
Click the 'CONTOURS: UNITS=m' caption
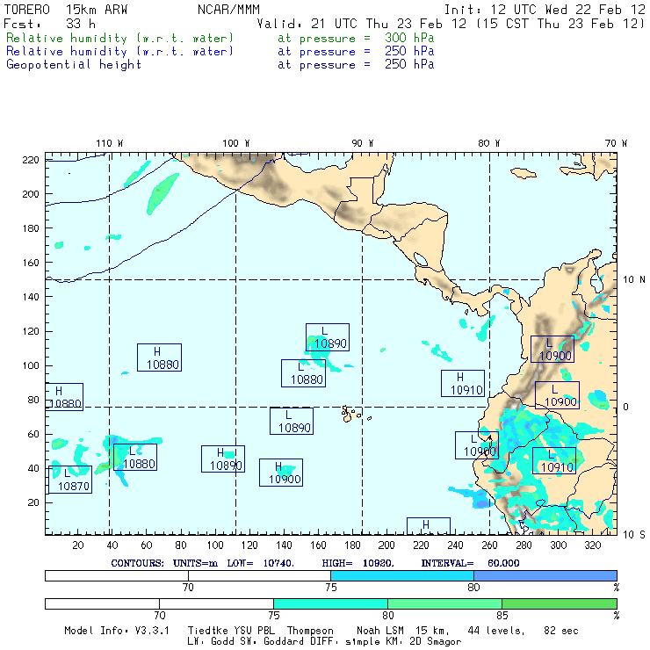tap(164, 563)
